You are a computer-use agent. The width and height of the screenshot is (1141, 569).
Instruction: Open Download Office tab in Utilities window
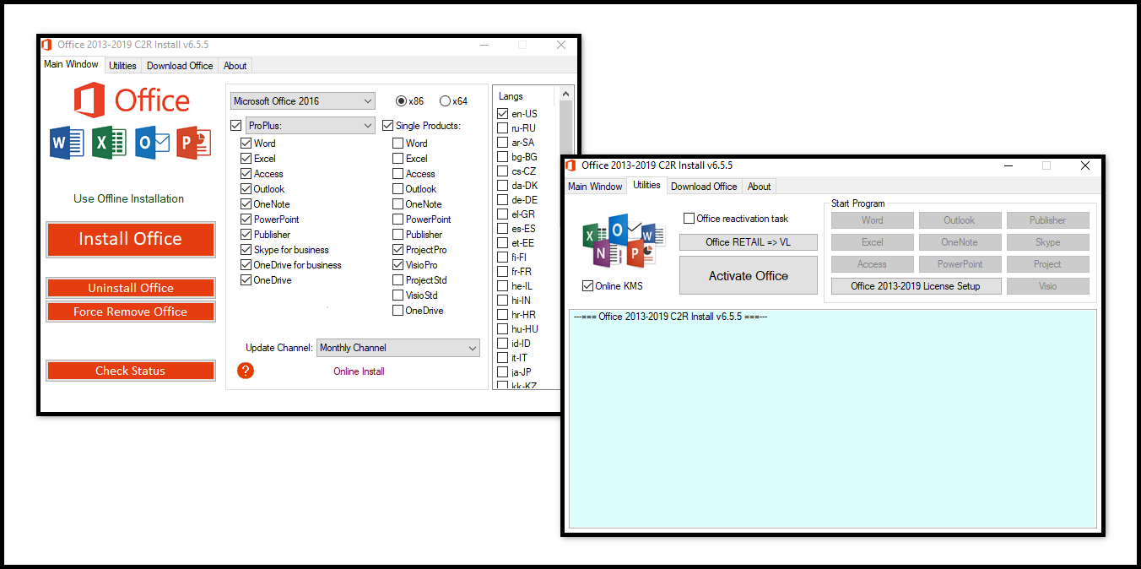[704, 187]
